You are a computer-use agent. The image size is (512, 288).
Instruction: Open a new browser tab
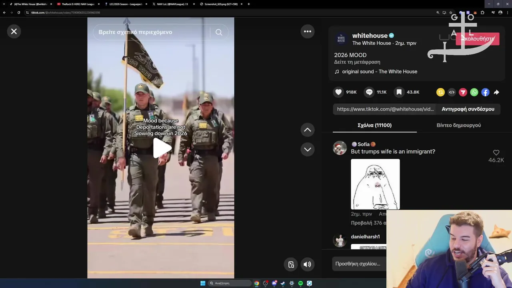pyautogui.click(x=249, y=4)
